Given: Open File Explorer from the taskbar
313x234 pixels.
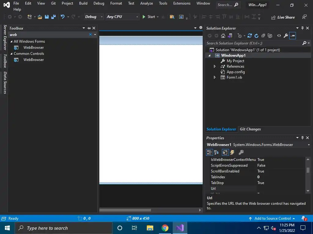Looking at the screenshot, I should click(150, 228).
